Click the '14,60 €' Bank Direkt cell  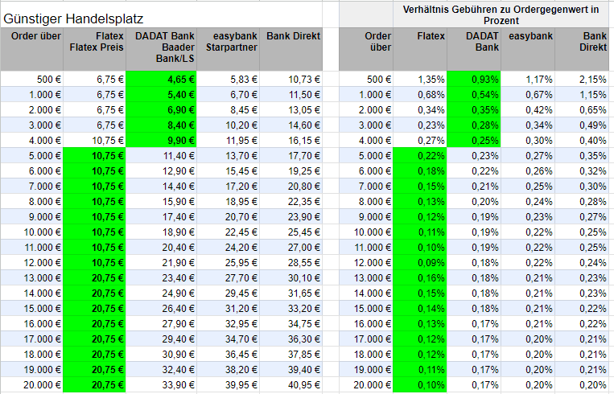coord(291,125)
